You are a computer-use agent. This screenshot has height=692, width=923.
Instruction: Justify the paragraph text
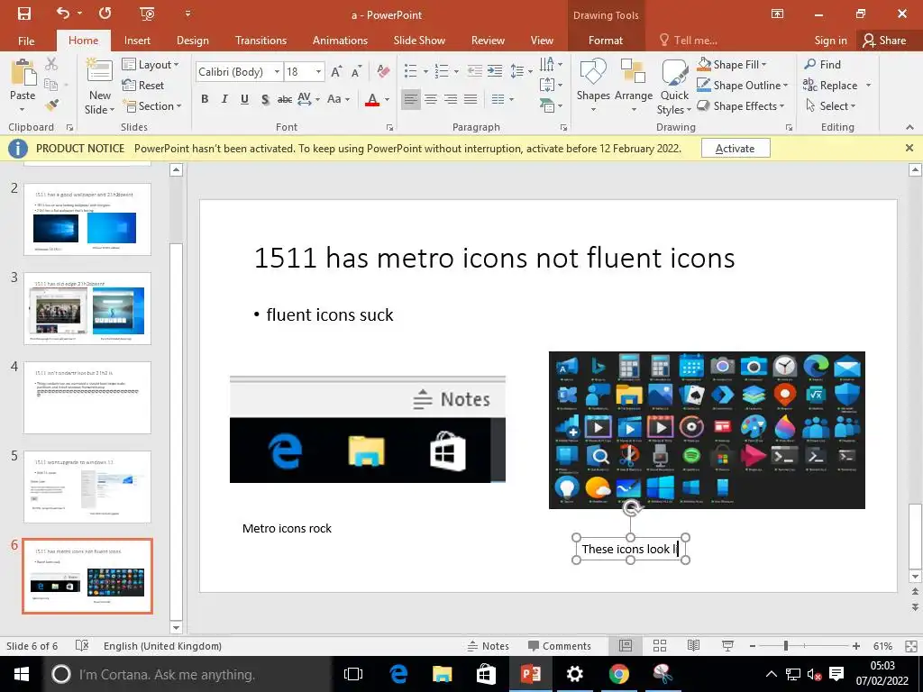471,99
